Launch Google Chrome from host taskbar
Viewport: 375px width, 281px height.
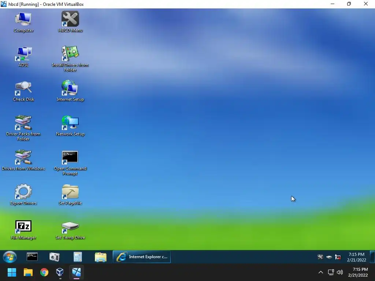coord(44,272)
